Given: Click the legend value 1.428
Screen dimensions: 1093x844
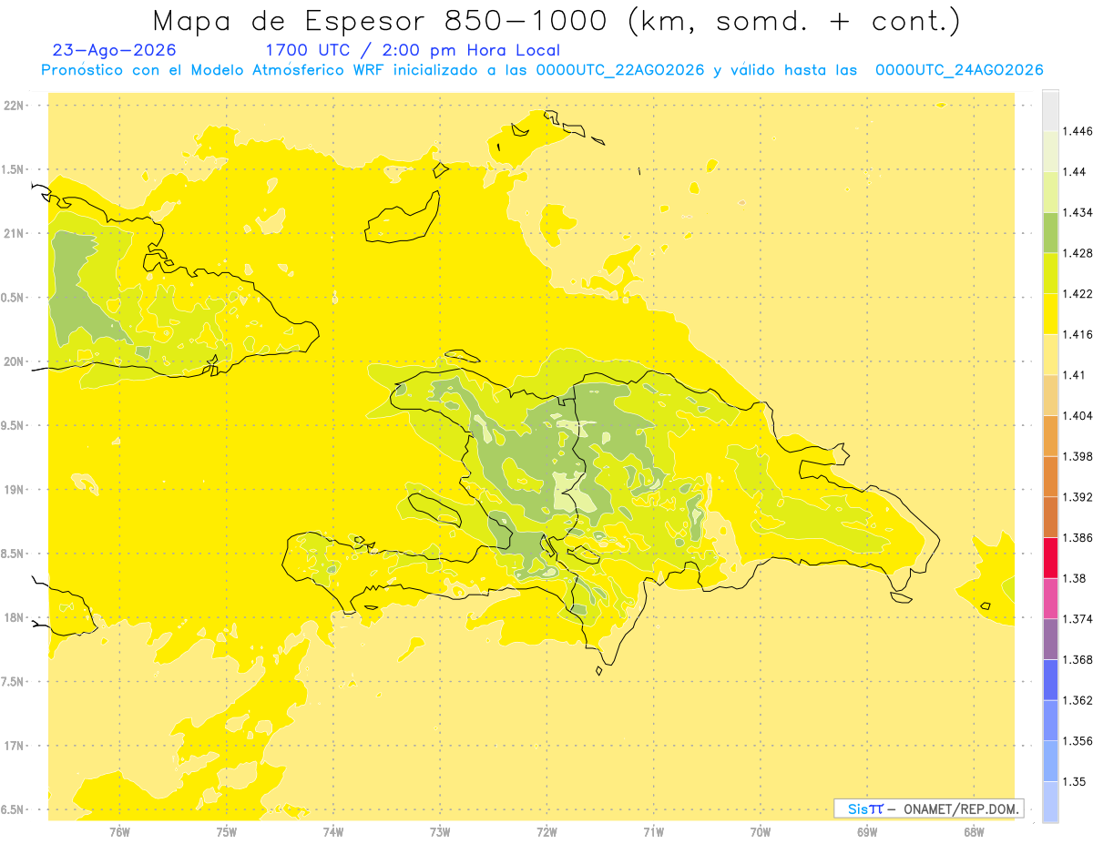Looking at the screenshot, I should pos(1079,253).
